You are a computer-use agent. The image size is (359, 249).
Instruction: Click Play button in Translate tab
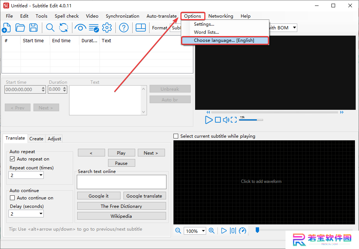121,153
